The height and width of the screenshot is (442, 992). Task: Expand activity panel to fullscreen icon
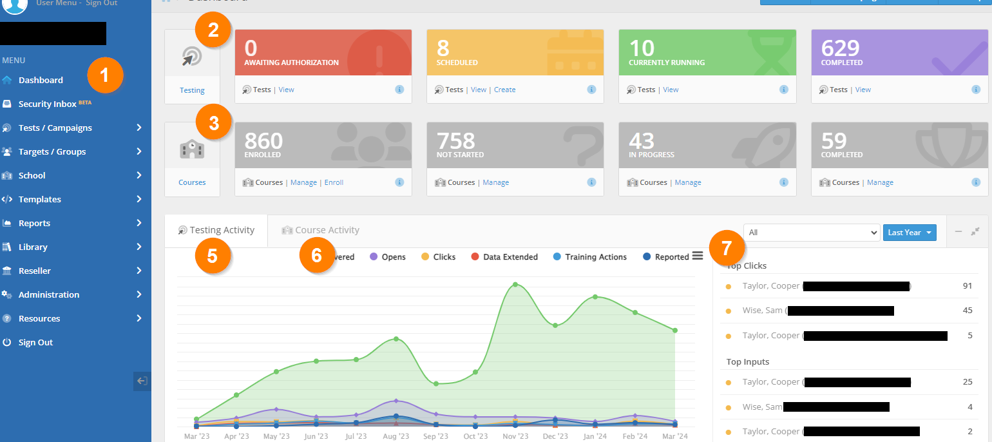click(x=975, y=232)
